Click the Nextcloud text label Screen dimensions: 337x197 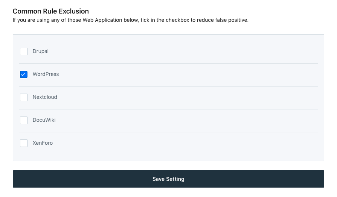(45, 97)
